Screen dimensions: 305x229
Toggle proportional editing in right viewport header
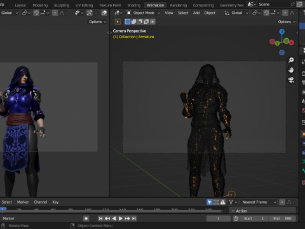[285, 13]
